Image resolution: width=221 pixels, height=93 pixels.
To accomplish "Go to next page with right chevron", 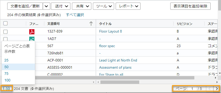I will tap(217, 88).
